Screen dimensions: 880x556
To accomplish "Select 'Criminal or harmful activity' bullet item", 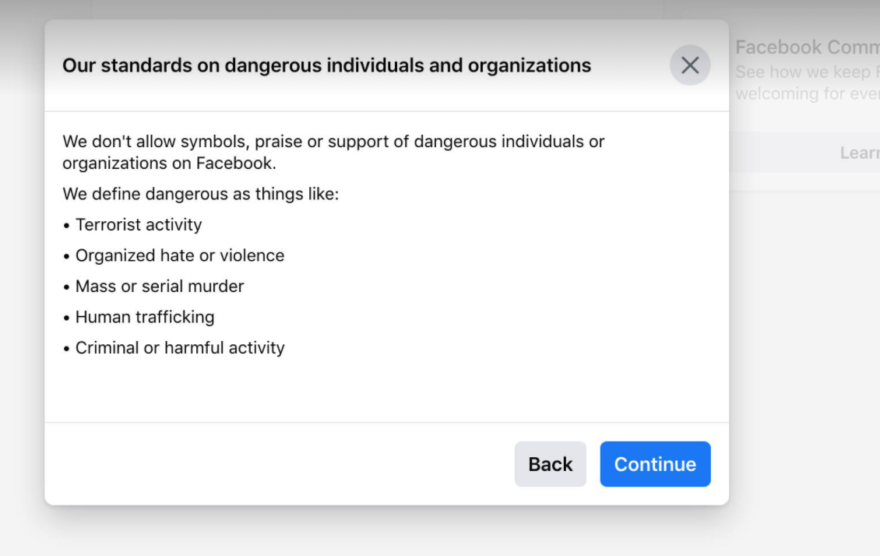I will click(x=179, y=348).
